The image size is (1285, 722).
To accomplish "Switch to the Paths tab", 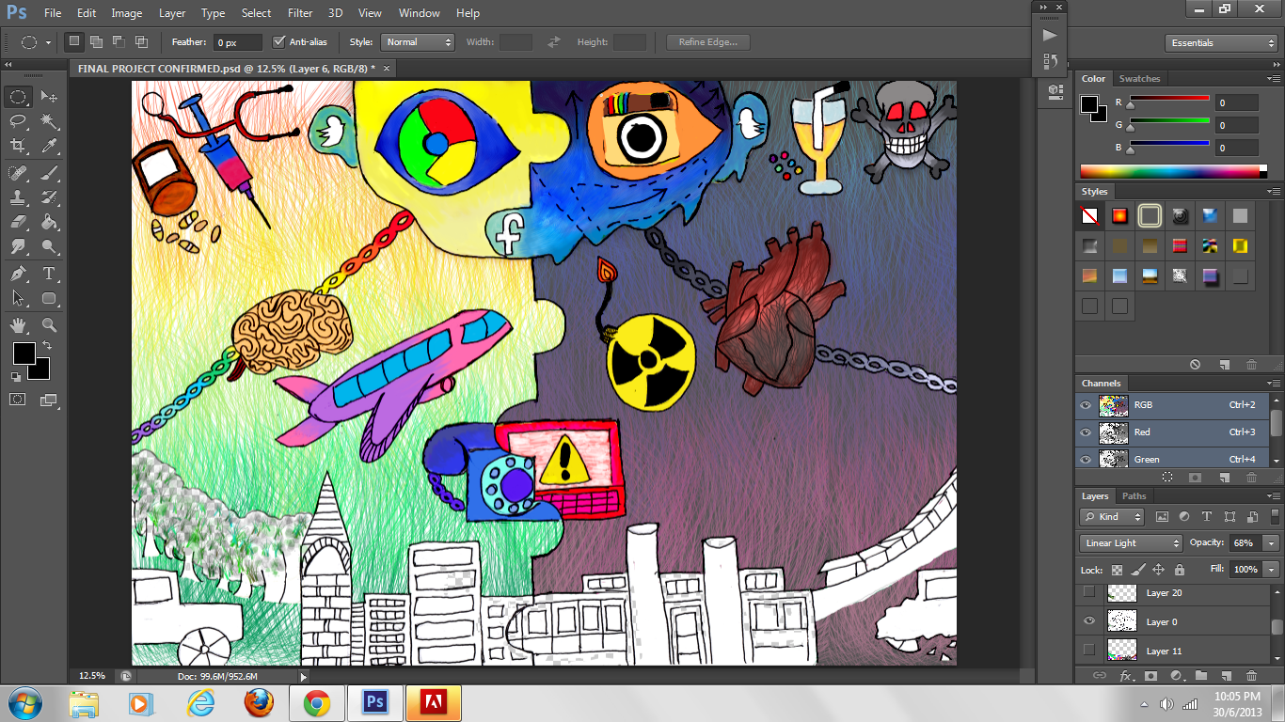I will (1134, 496).
